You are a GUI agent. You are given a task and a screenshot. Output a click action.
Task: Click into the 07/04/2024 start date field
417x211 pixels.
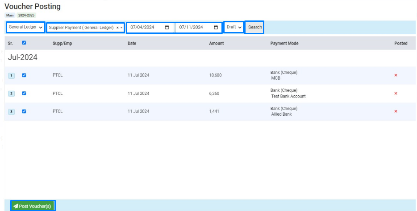[x=145, y=27]
